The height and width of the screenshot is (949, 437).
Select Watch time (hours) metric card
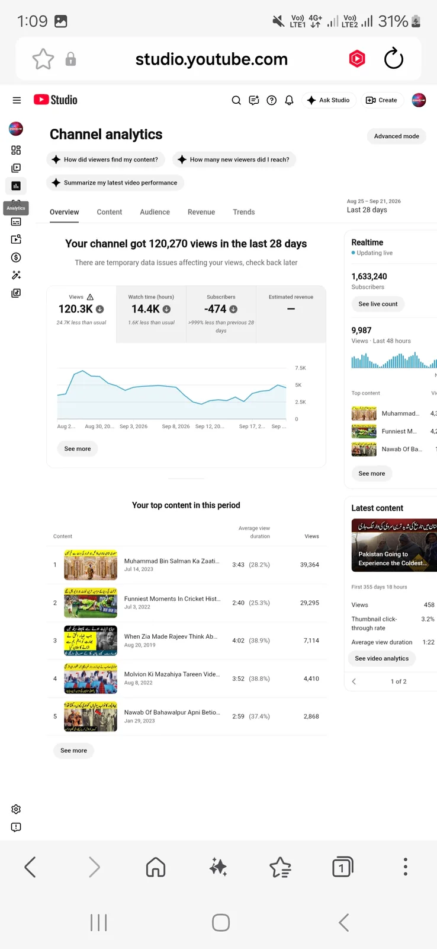151,314
